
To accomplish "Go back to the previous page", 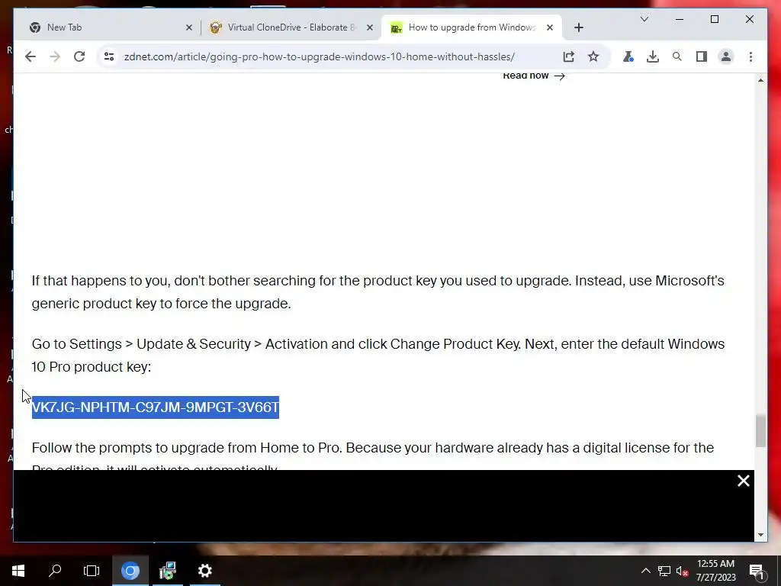I will pos(31,56).
